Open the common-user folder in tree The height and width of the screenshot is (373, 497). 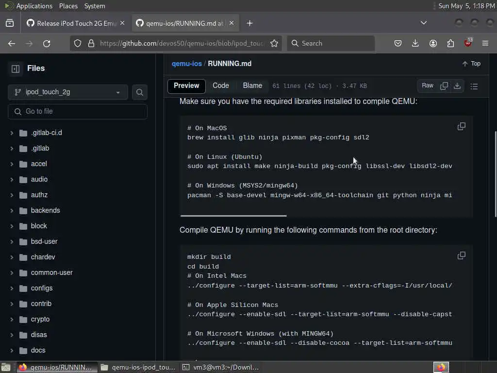(x=51, y=272)
